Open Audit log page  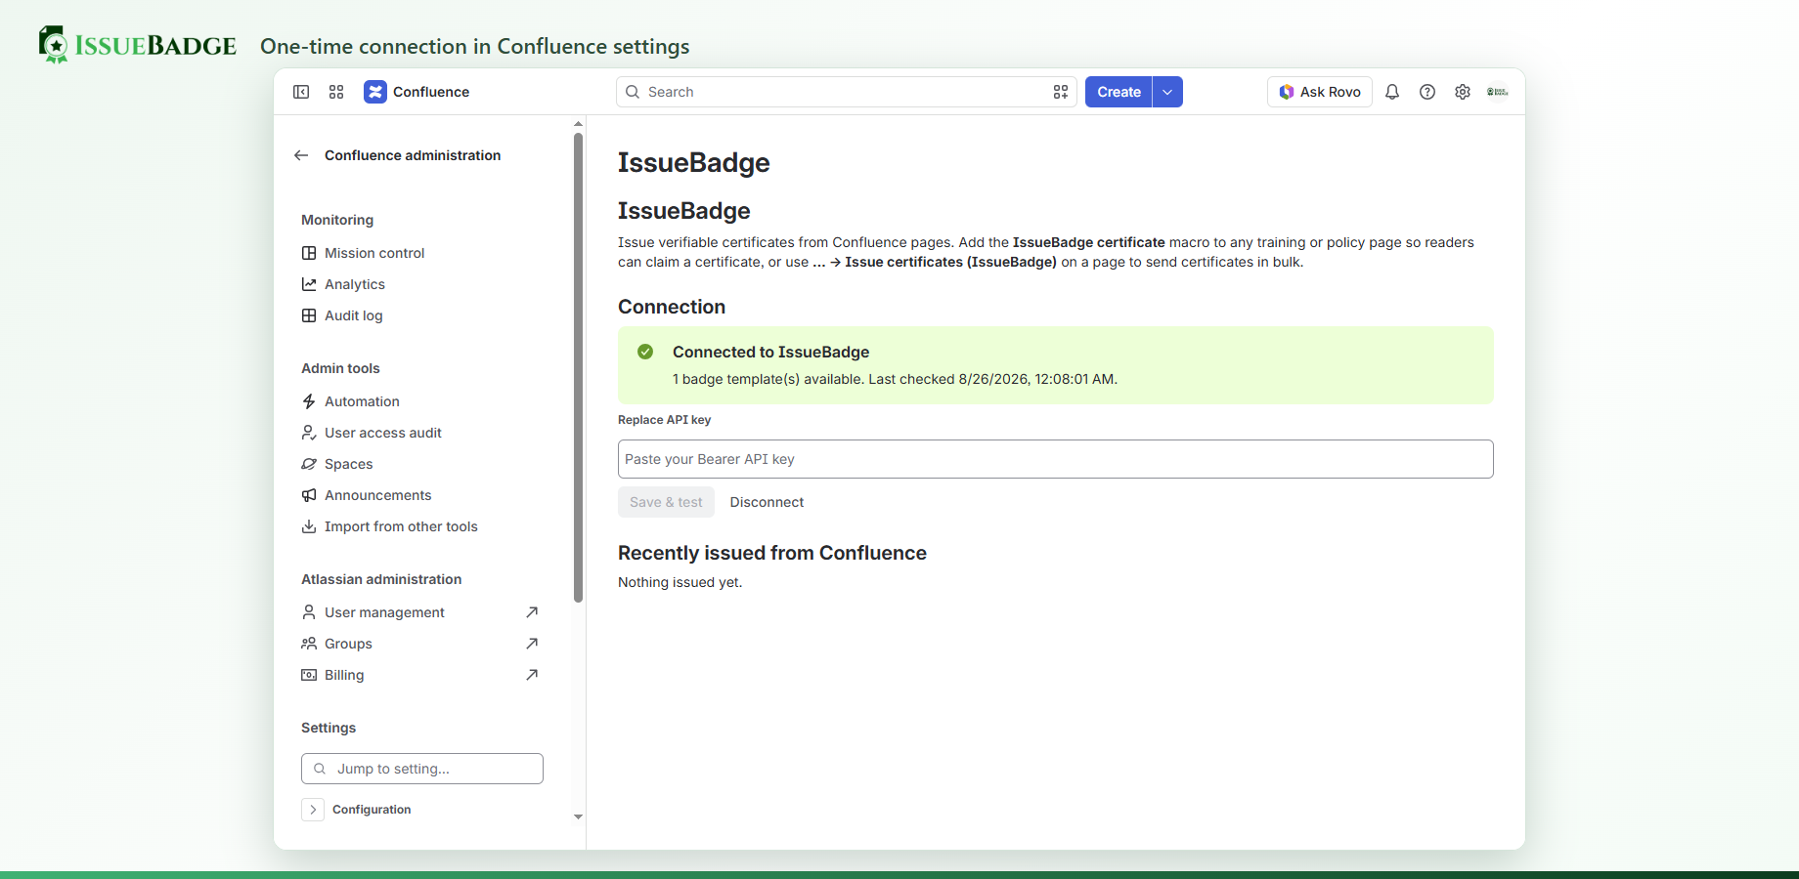pos(354,315)
